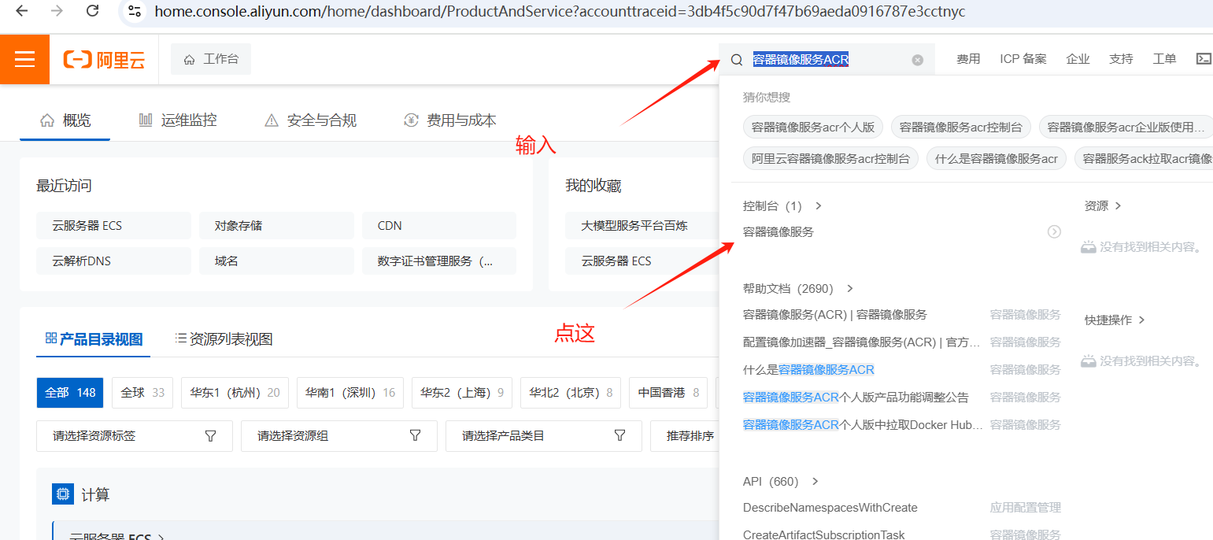Open 对象存储 from recent visits

pos(276,226)
